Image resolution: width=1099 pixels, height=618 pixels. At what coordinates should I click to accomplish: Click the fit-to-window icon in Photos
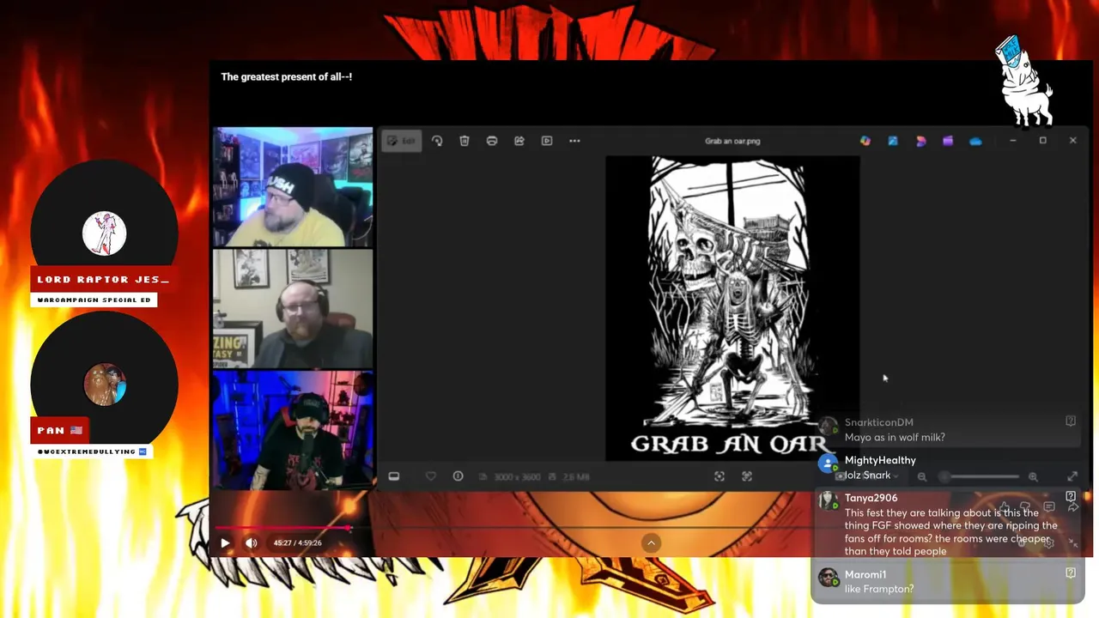720,476
